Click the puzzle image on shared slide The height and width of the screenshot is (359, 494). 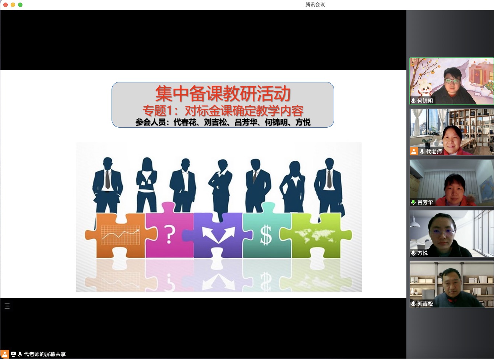click(x=219, y=217)
